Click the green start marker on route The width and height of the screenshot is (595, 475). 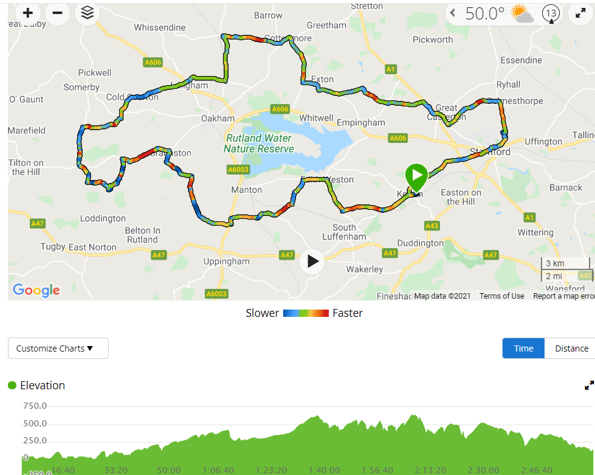point(417,175)
